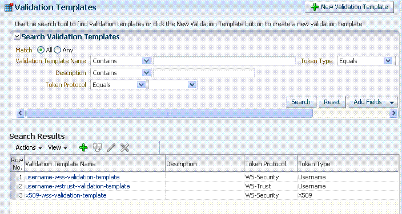Click the Token Protocol column header

[x=271, y=164]
